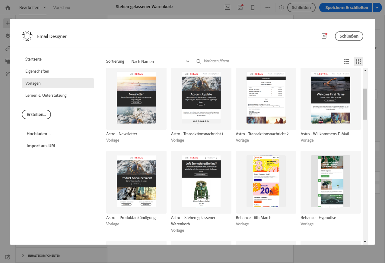This screenshot has width=385, height=263.
Task: Click the Home icon in top bar
Action: (8, 8)
